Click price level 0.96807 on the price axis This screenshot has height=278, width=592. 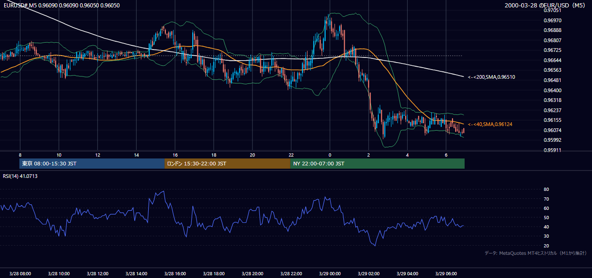[x=553, y=40]
